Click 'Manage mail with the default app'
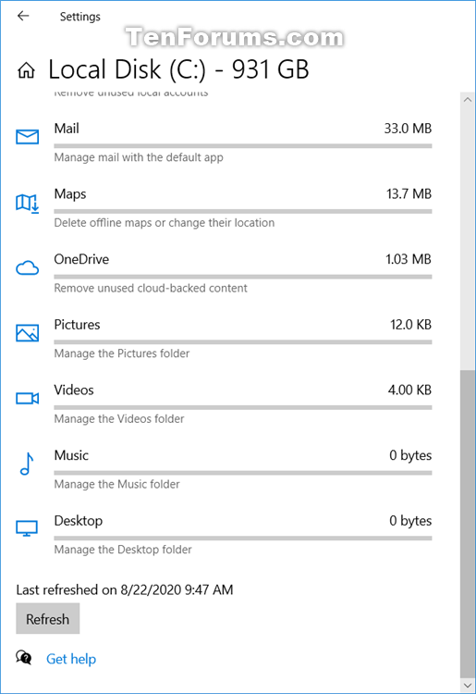The height and width of the screenshot is (694, 476). pos(139,157)
